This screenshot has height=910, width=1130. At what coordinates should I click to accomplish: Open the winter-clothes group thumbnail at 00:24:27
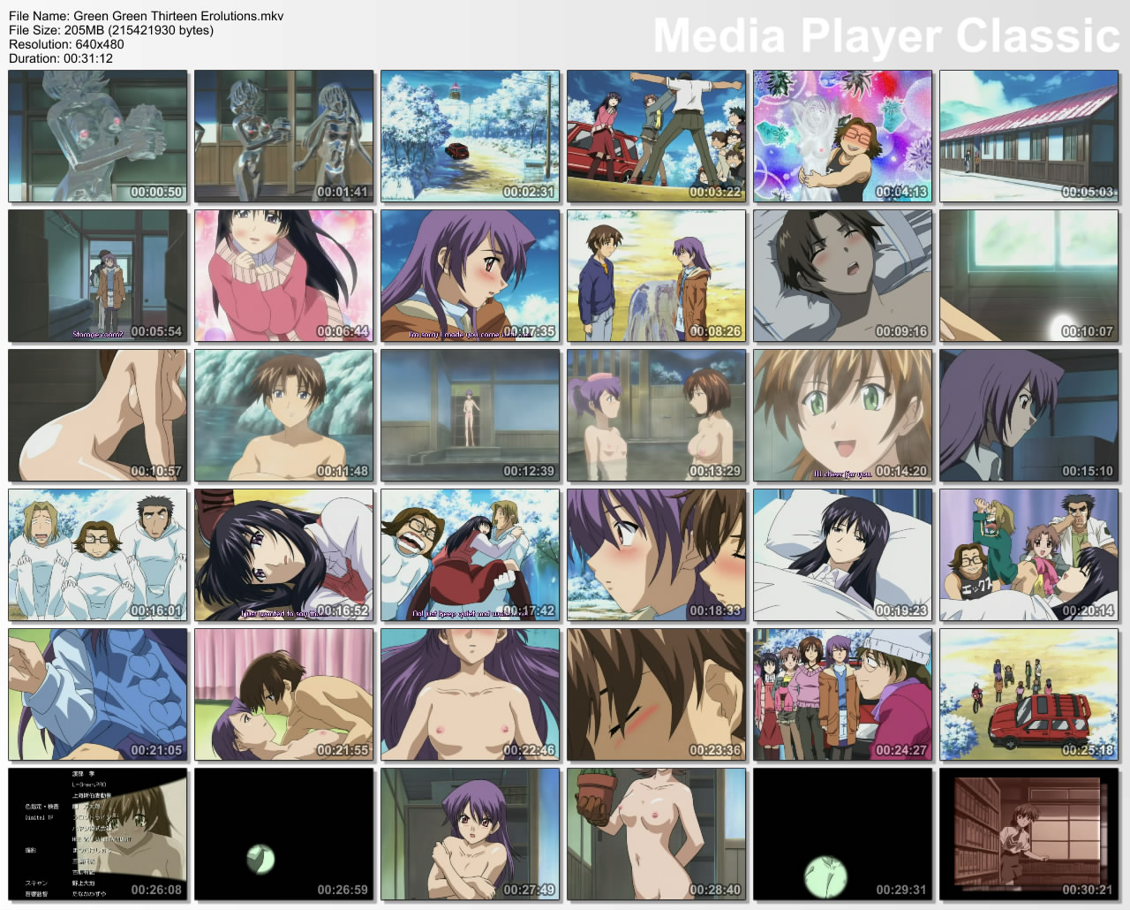pyautogui.click(x=843, y=694)
